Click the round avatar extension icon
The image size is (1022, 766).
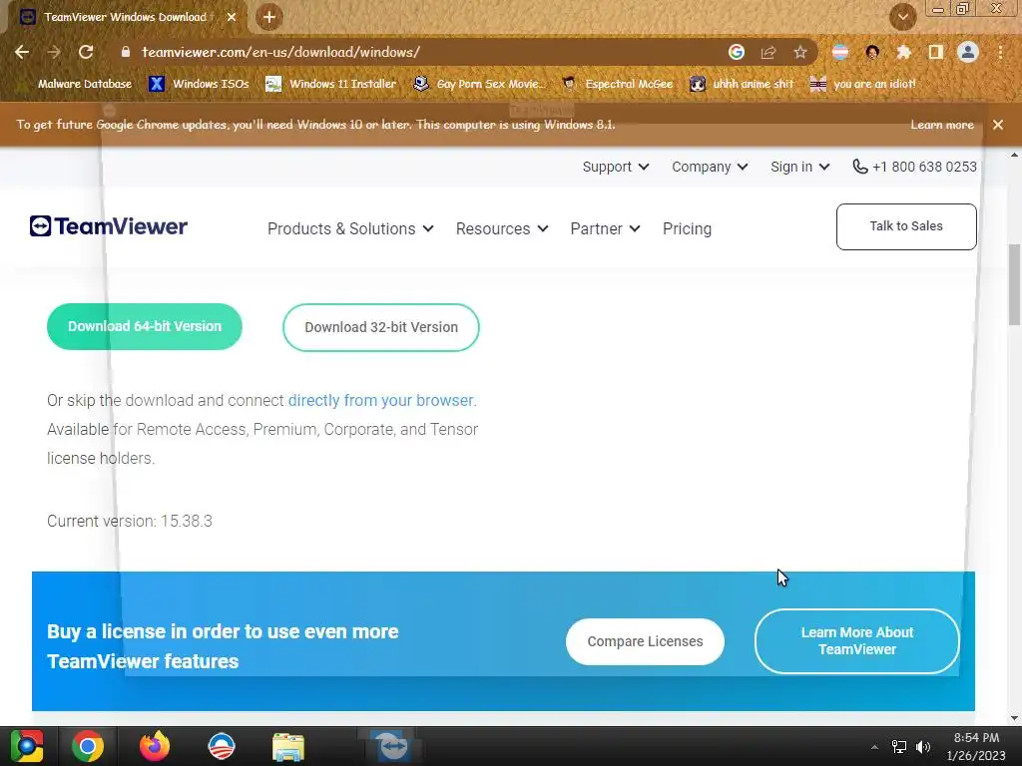[872, 52]
